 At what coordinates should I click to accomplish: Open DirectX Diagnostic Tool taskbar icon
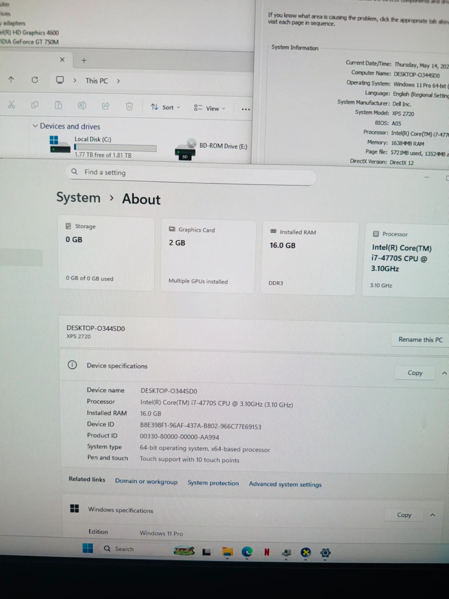coord(306,552)
